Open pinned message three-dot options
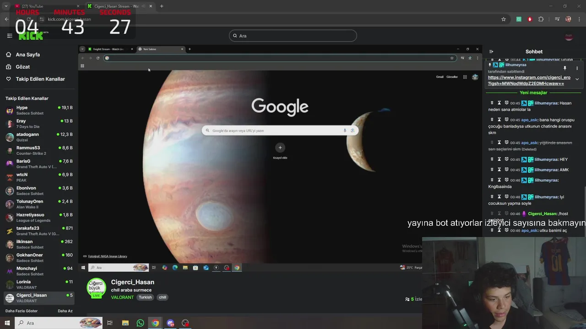 (x=577, y=68)
